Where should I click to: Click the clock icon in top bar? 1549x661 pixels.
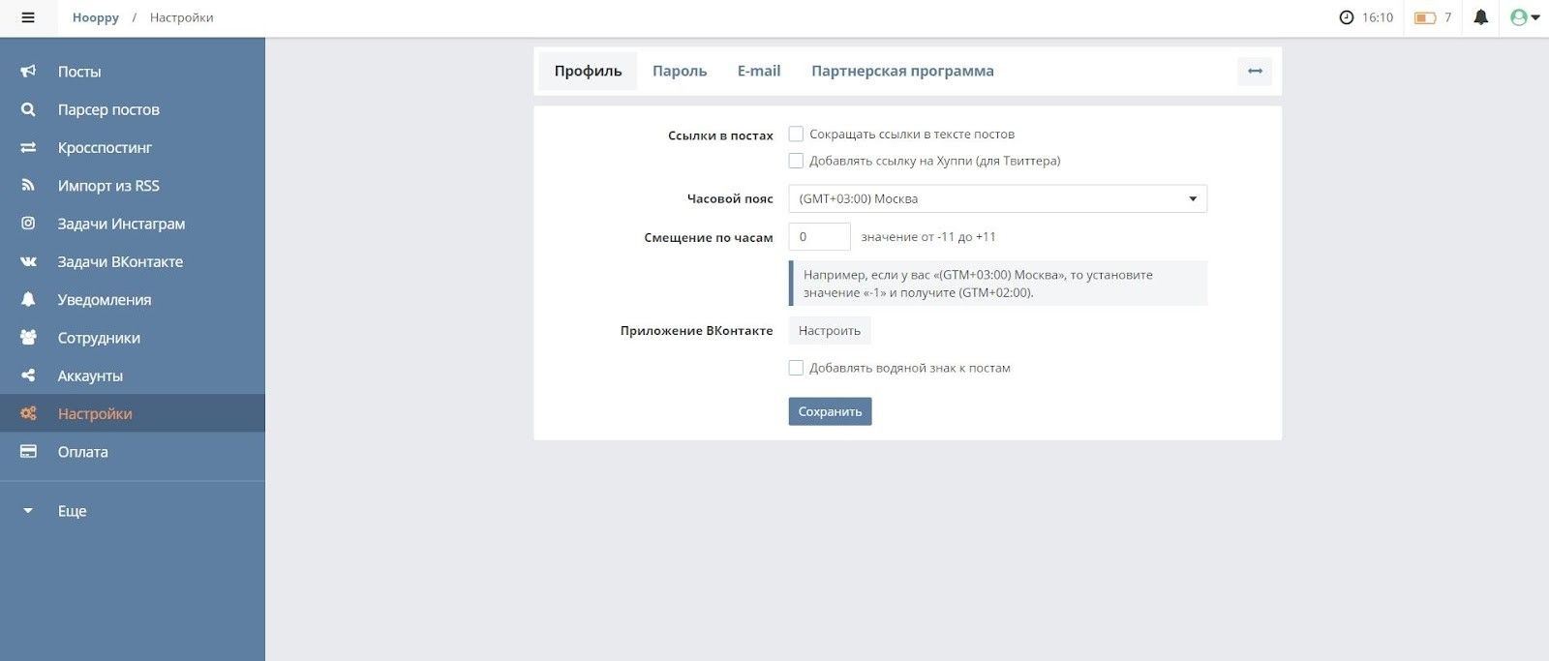1346,17
